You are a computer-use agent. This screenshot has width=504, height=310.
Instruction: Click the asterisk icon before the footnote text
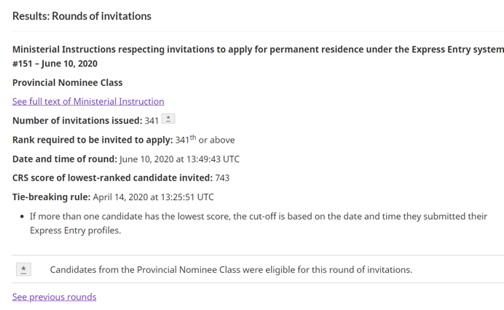24,270
